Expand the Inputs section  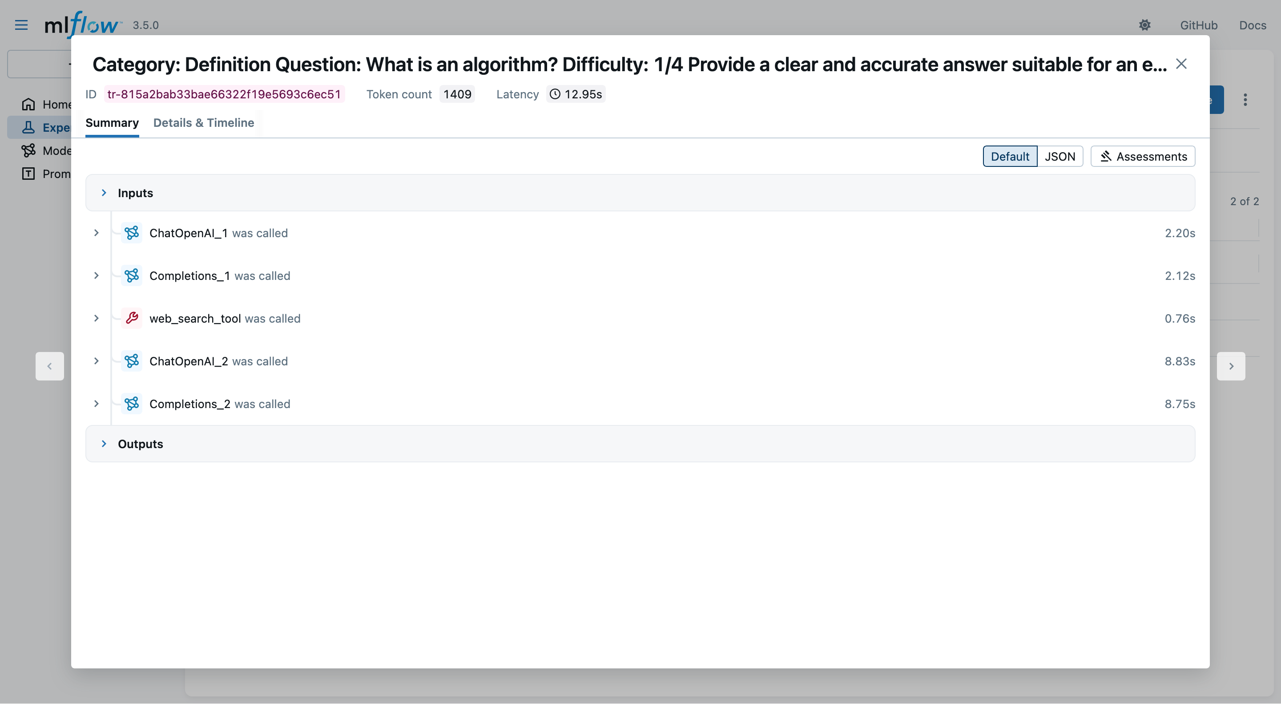click(104, 193)
